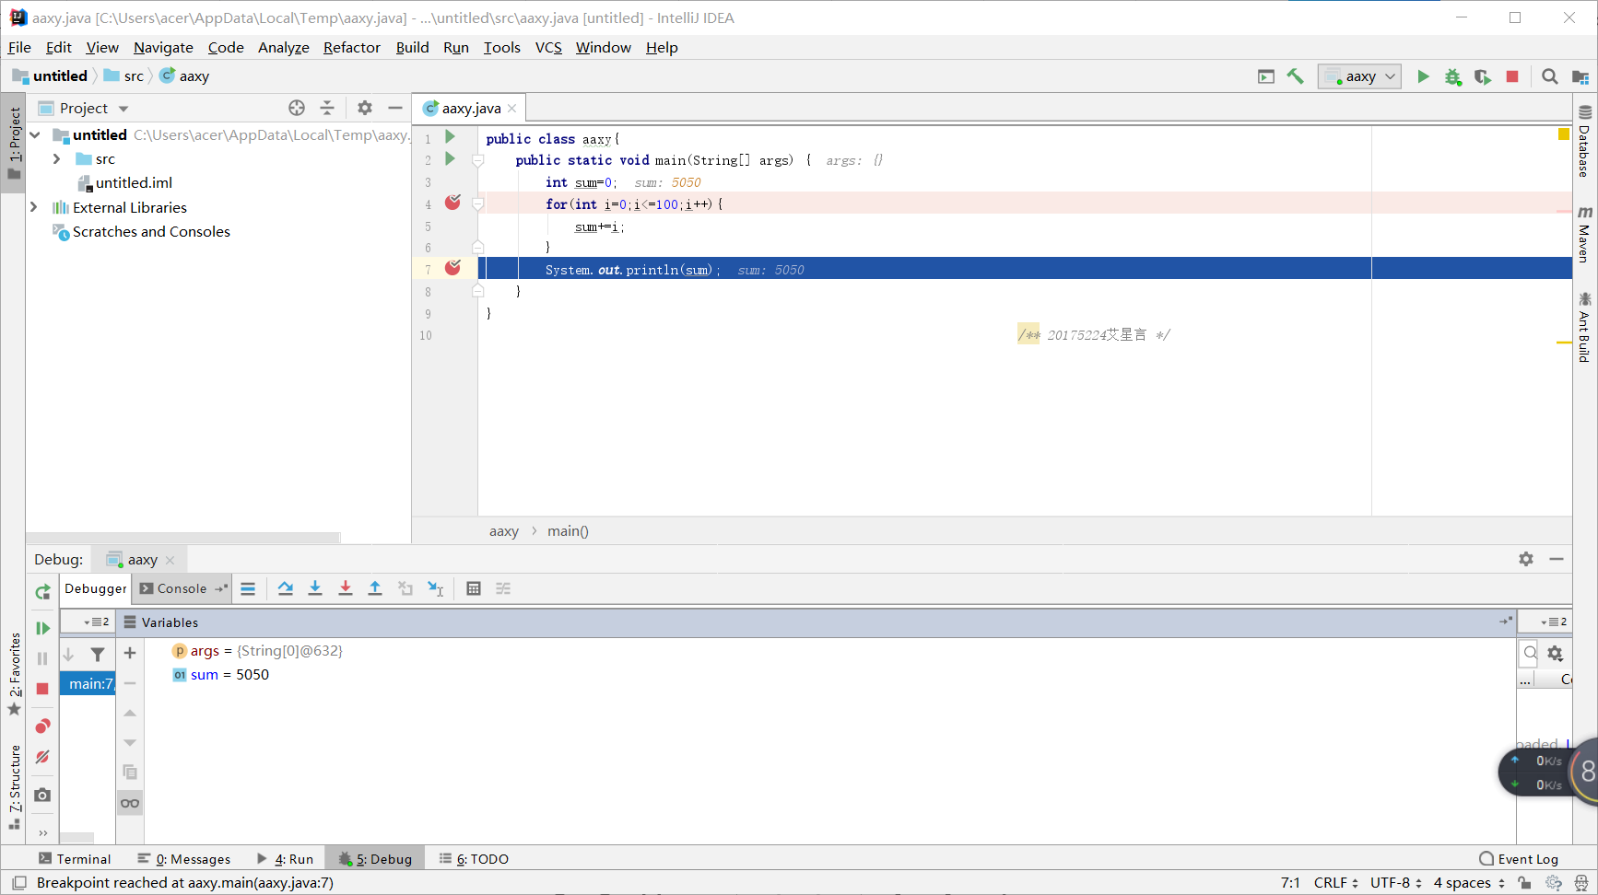Open the aaxy run configuration dropdown
1598x895 pixels.
[x=1360, y=76]
